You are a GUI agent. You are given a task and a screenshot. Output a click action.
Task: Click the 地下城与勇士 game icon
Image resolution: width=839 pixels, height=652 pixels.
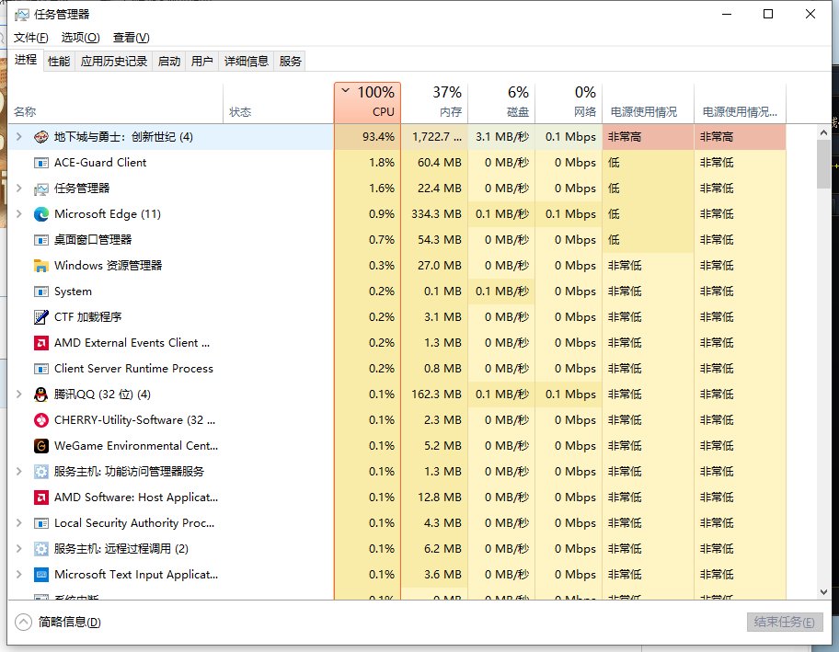point(39,135)
